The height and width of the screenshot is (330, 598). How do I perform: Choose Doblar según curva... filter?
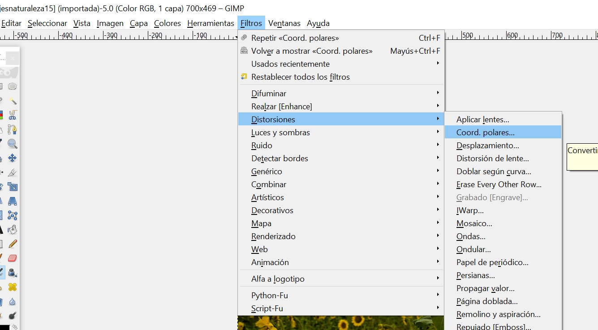pyautogui.click(x=503, y=171)
